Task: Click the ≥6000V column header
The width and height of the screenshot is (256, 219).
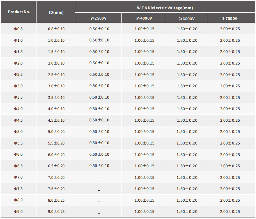Action: [186, 19]
